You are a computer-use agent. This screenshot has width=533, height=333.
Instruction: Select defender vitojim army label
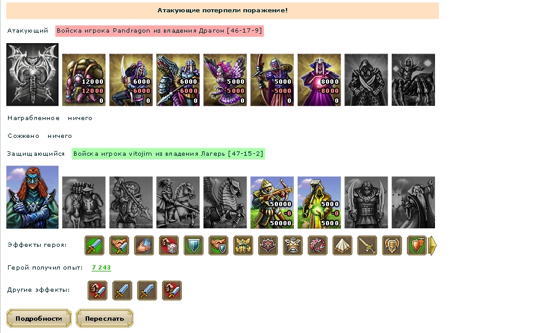tap(168, 154)
